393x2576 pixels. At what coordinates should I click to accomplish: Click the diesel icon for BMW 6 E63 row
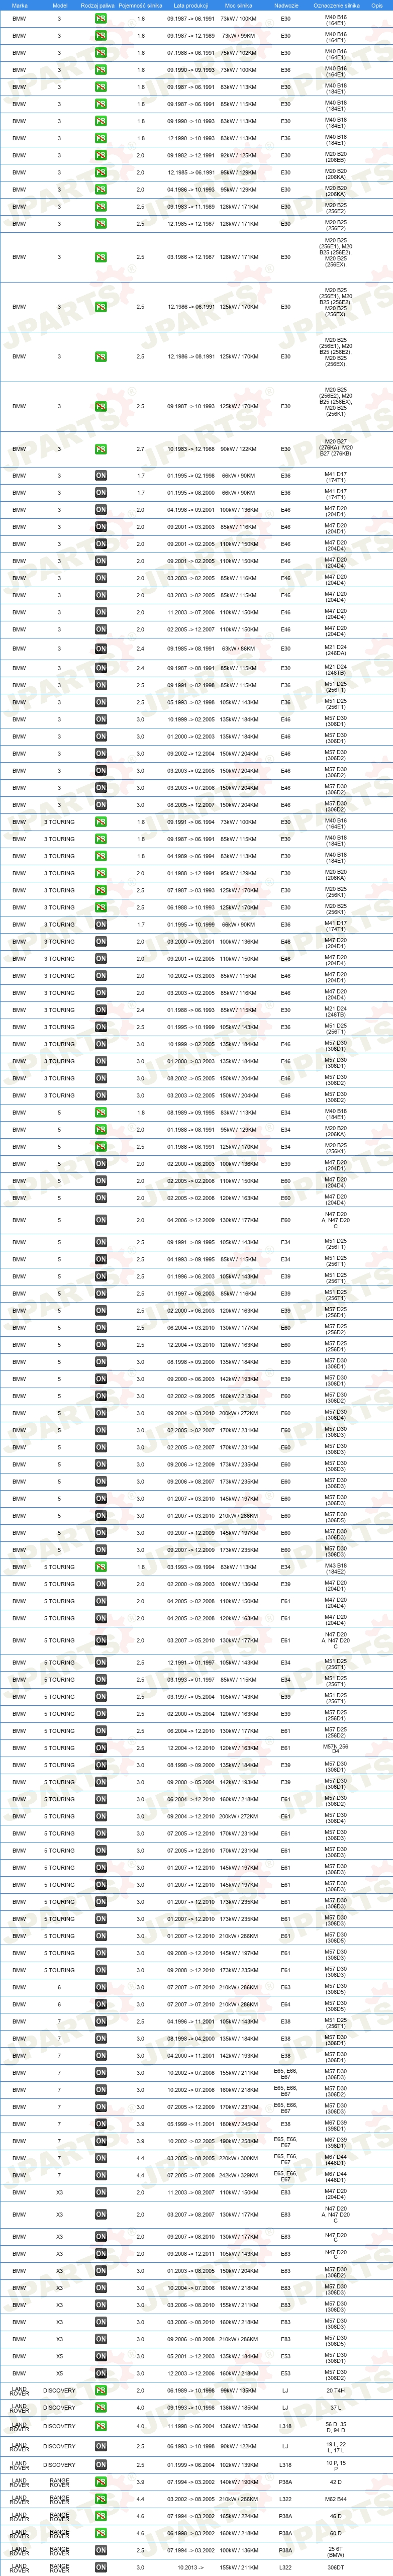pos(101,1987)
